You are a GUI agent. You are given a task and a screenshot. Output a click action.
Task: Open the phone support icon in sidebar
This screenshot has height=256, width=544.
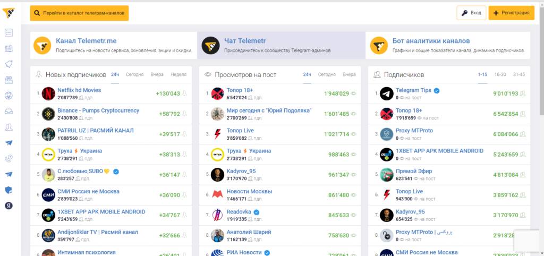coord(8,158)
